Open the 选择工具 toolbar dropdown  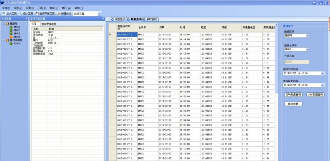(x=99, y=14)
